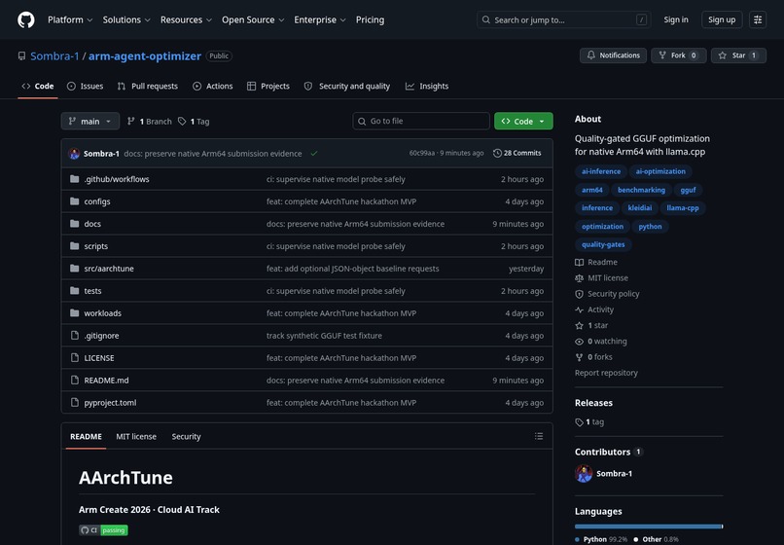This screenshot has width=784, height=545.
Task: Open the 0 watching link
Action: pos(601,342)
